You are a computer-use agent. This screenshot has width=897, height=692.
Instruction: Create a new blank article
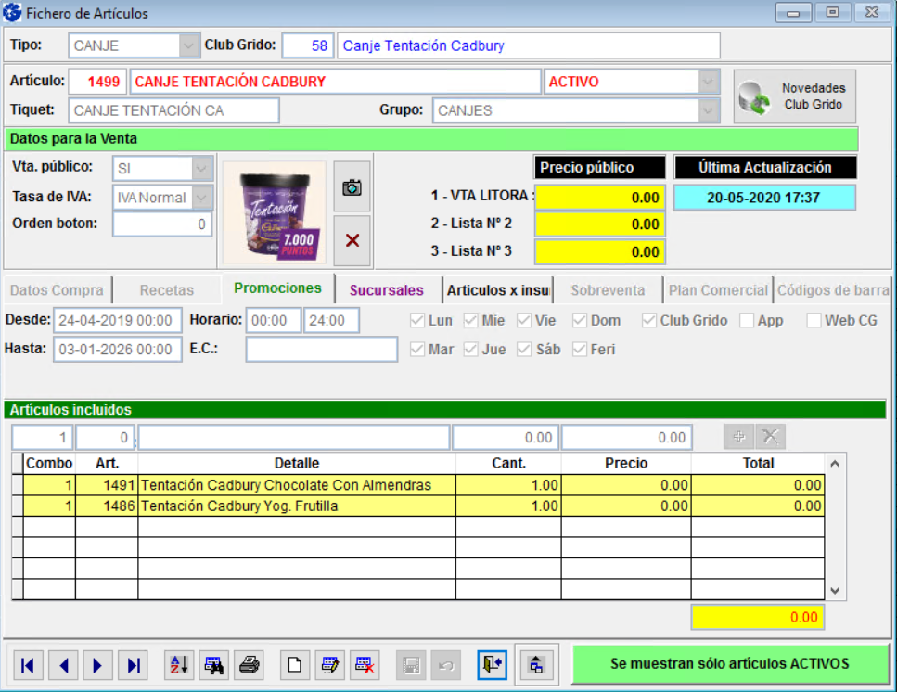click(x=295, y=665)
